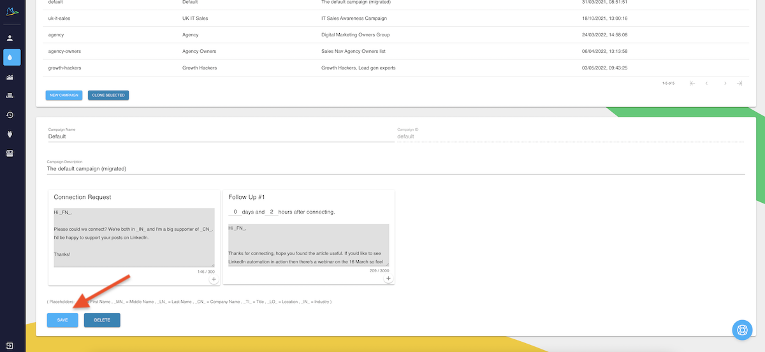765x352 pixels.
Task: Set the days value for Follow Up #1
Action: (x=235, y=212)
